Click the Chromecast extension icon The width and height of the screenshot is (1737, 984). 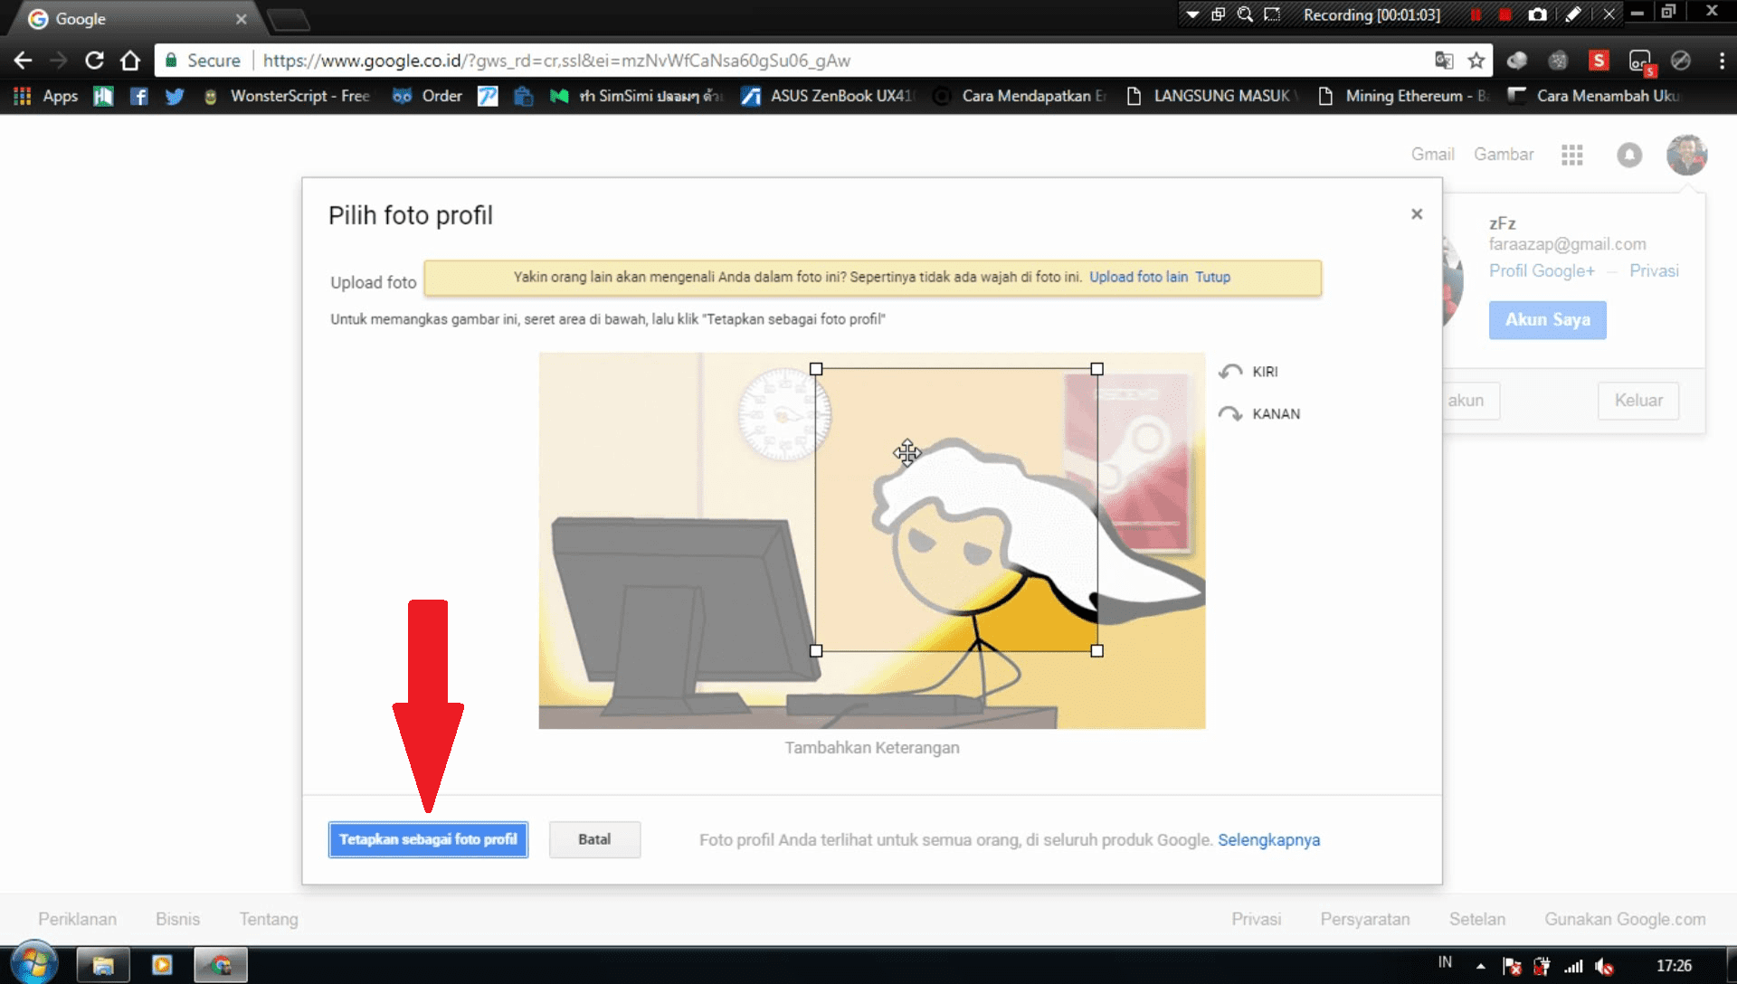tap(1640, 60)
